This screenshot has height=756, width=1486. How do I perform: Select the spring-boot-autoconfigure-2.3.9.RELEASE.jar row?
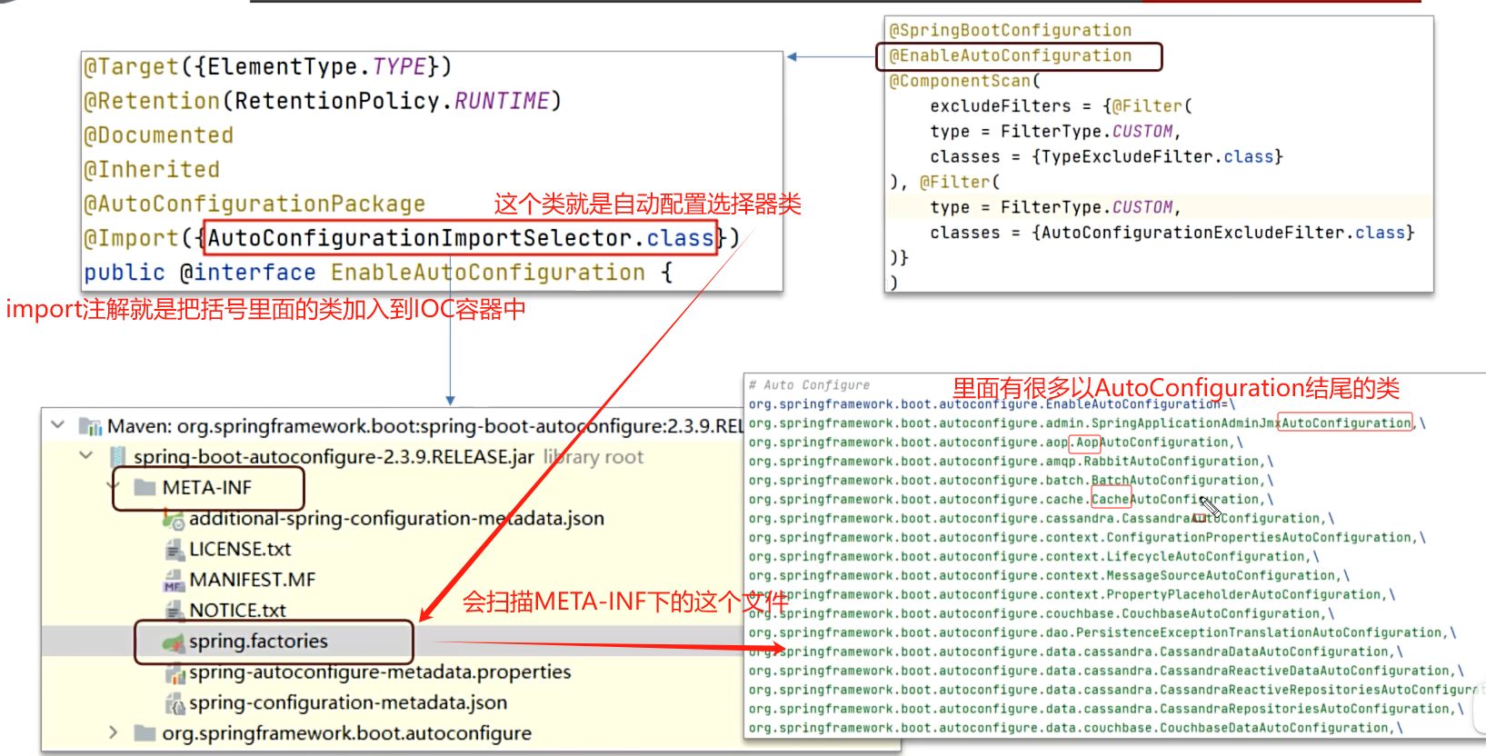(334, 456)
